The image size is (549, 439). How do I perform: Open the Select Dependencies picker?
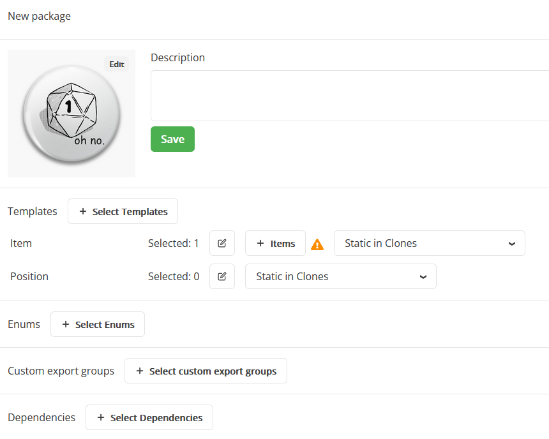149,417
